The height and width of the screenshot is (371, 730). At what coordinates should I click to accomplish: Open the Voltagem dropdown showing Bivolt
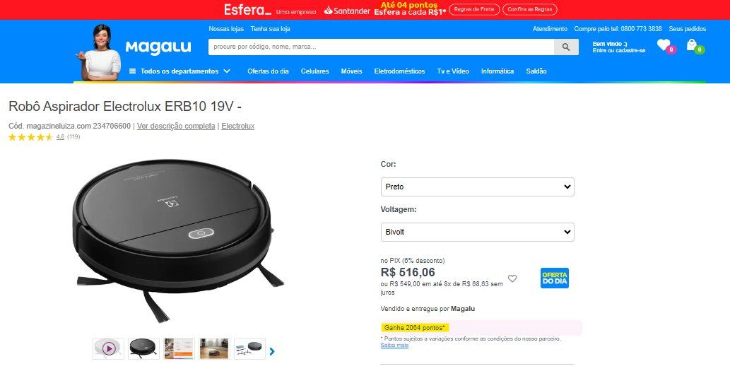click(x=477, y=232)
